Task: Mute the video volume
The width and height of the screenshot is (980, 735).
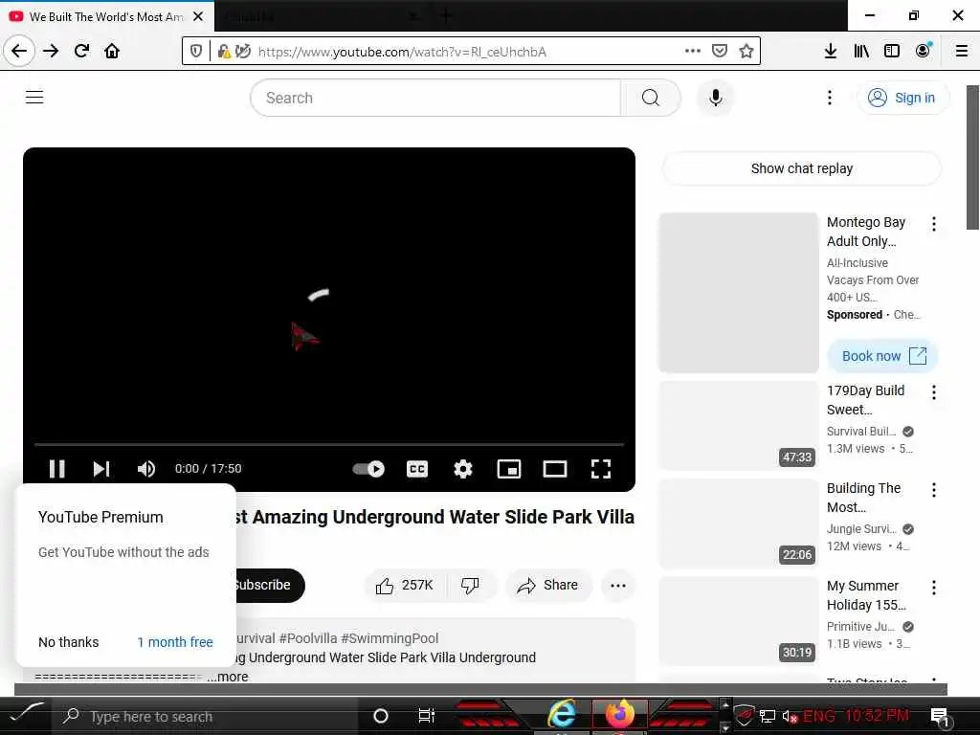Action: pos(146,469)
